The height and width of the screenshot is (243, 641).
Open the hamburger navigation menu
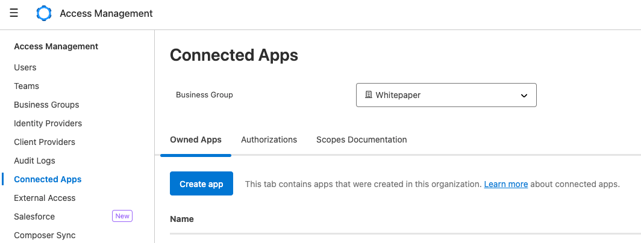point(14,13)
